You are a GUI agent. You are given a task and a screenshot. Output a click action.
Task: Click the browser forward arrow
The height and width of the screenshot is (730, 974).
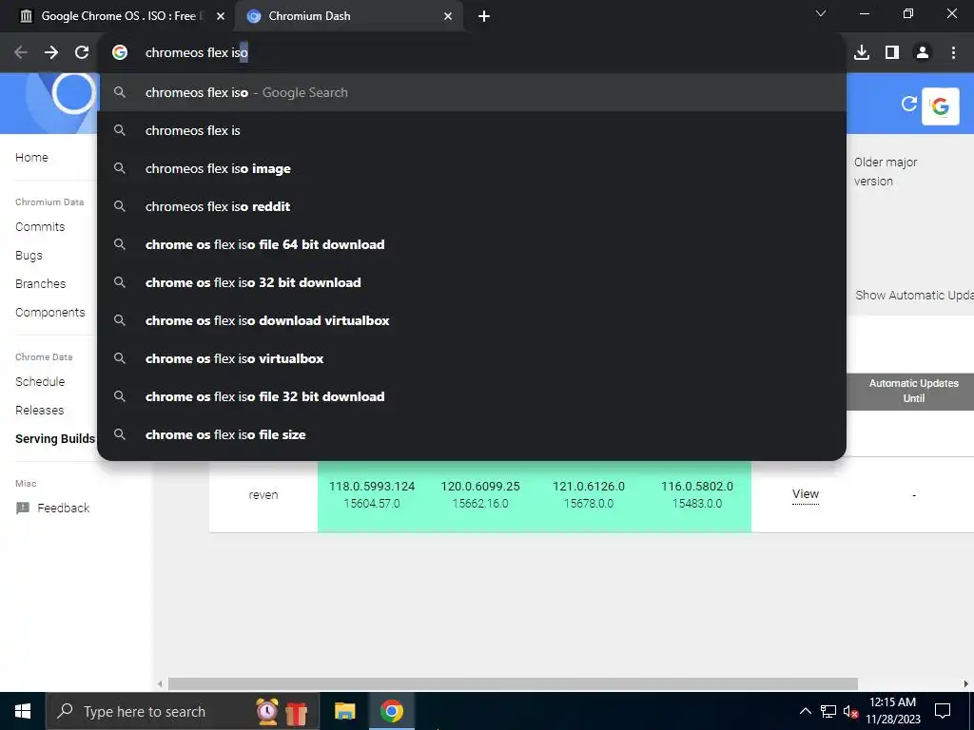click(x=51, y=53)
